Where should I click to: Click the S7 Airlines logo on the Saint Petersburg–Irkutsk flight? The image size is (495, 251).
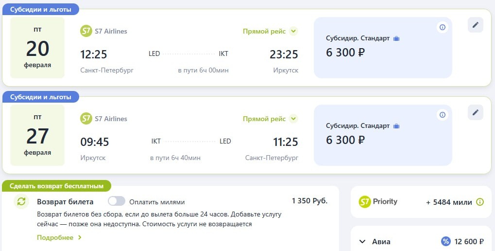(x=86, y=31)
